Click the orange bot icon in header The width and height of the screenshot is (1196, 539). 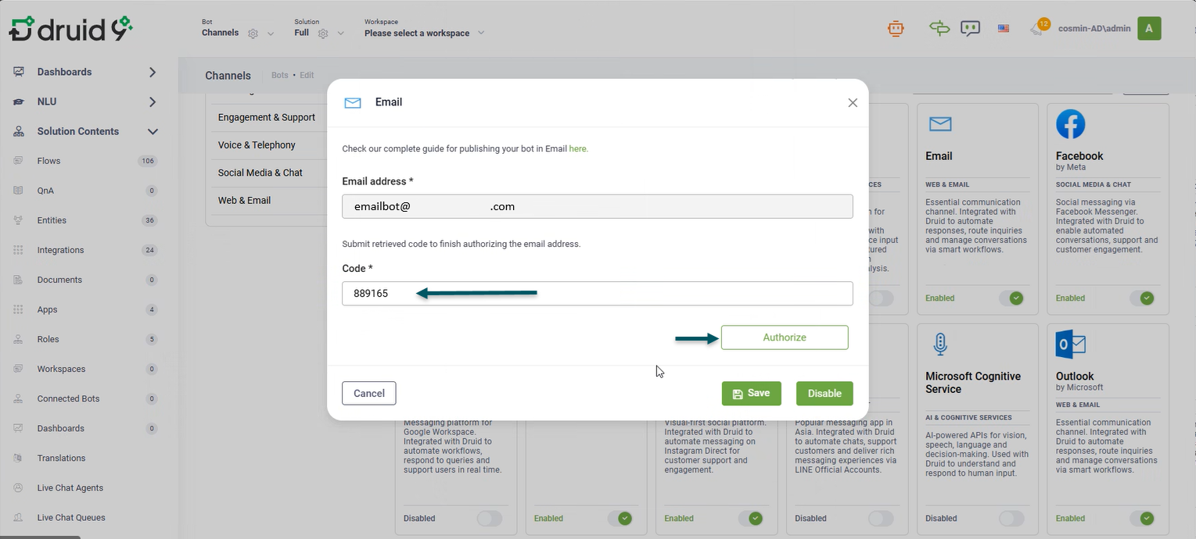pos(896,29)
